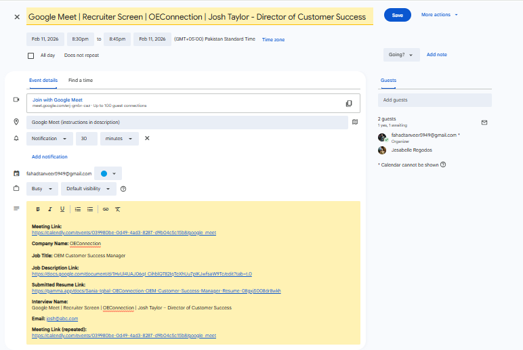Save the event
Screen dimensions: 523x350
click(x=397, y=15)
